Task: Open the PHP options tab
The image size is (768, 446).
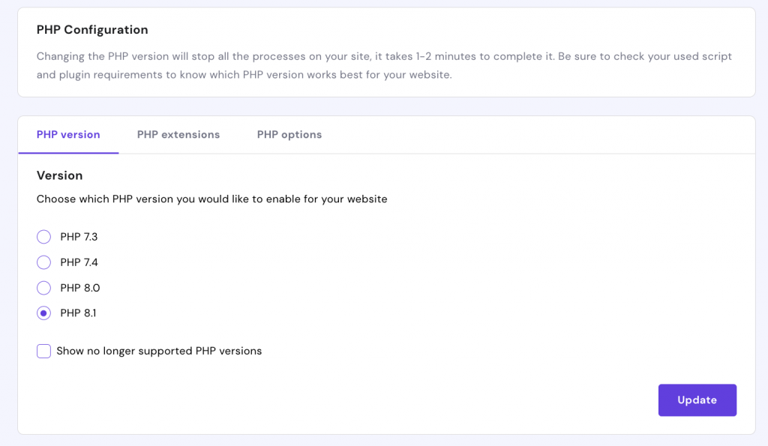Action: point(289,134)
